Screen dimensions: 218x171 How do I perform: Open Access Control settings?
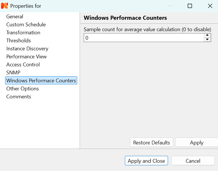(23, 65)
